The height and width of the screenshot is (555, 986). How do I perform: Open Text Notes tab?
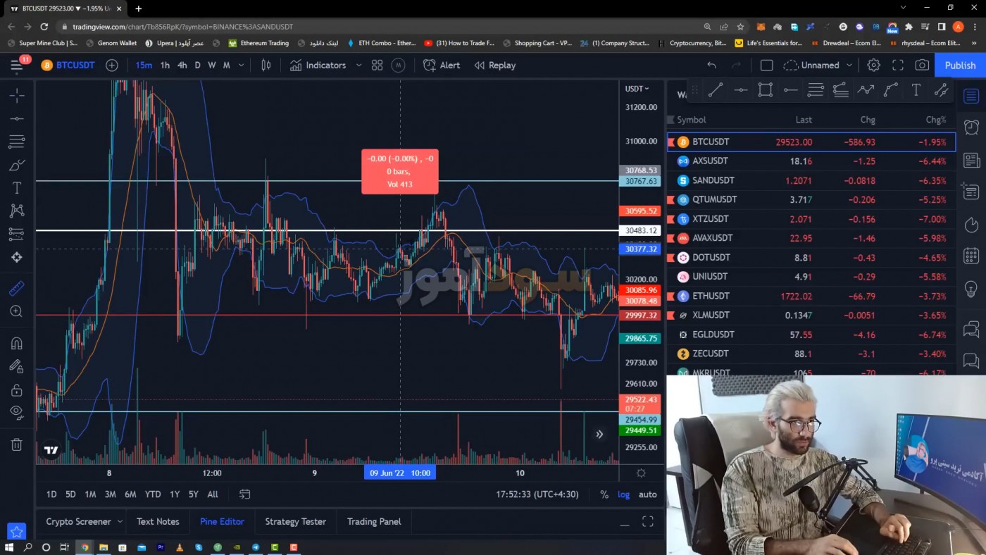158,522
